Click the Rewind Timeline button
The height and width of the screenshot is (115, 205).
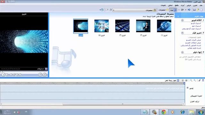pos(186,80)
